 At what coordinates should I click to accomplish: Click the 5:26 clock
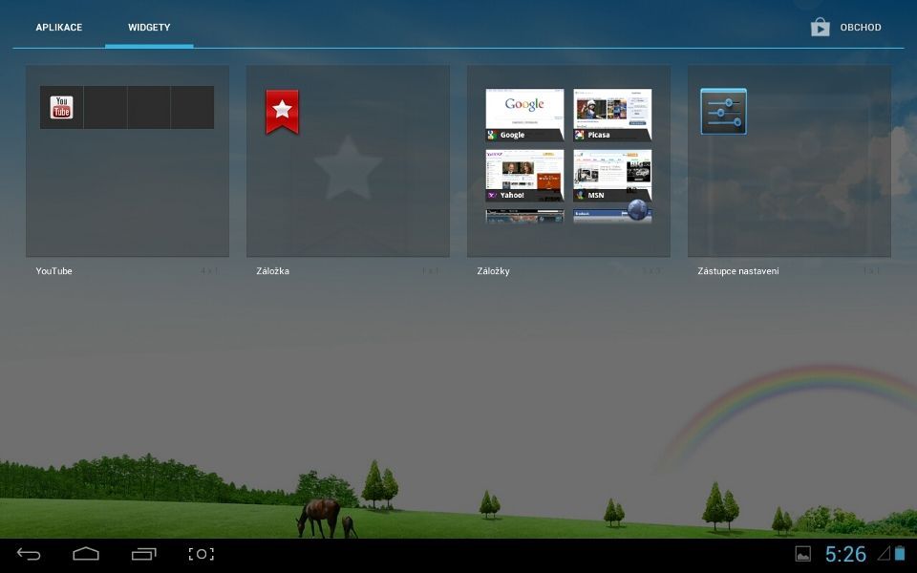click(x=845, y=554)
